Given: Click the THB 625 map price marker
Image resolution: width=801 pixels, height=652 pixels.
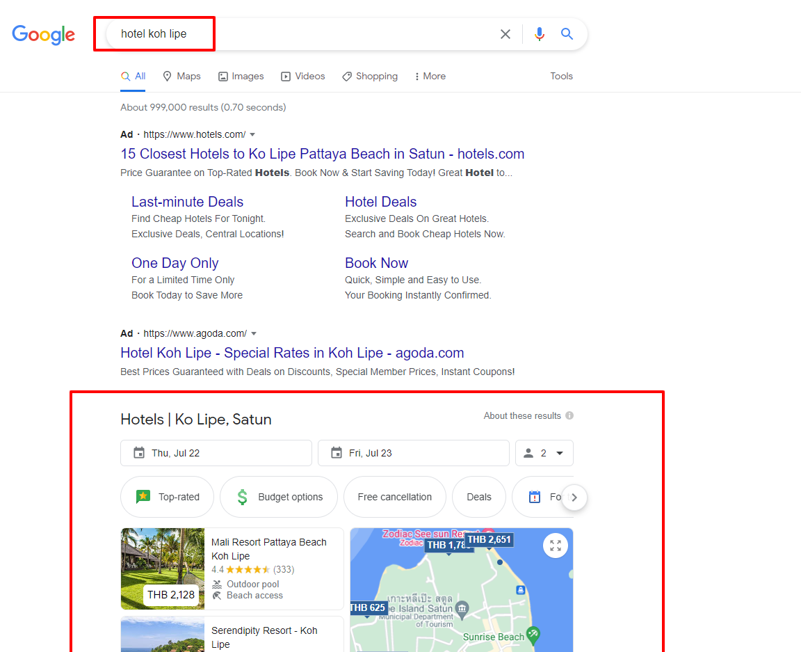Looking at the screenshot, I should coord(368,607).
